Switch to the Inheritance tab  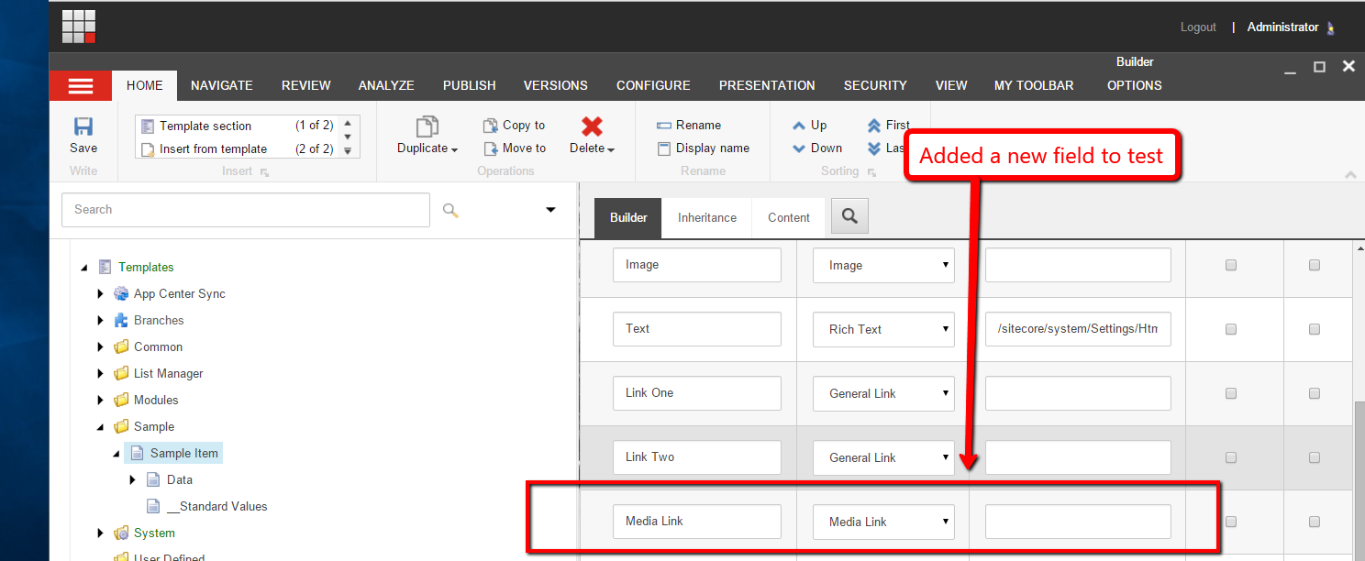706,217
